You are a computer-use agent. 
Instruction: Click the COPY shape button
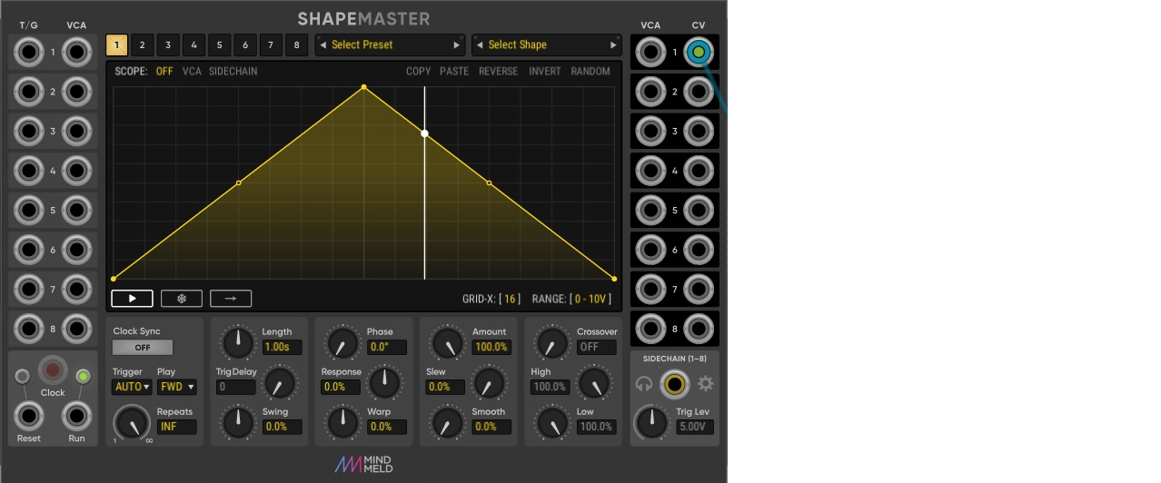[419, 71]
